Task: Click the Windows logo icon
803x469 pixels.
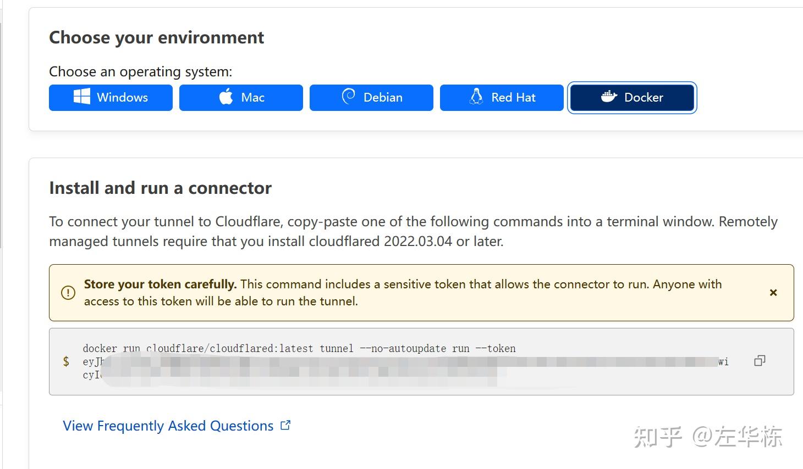Action: pos(82,97)
